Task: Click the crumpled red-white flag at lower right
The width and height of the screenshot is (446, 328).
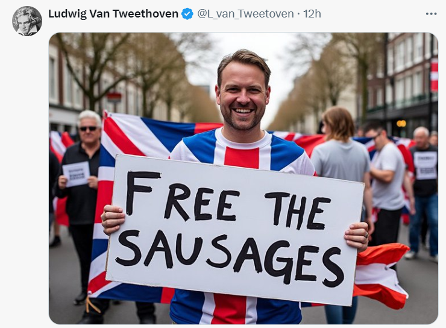Action: tap(381, 274)
